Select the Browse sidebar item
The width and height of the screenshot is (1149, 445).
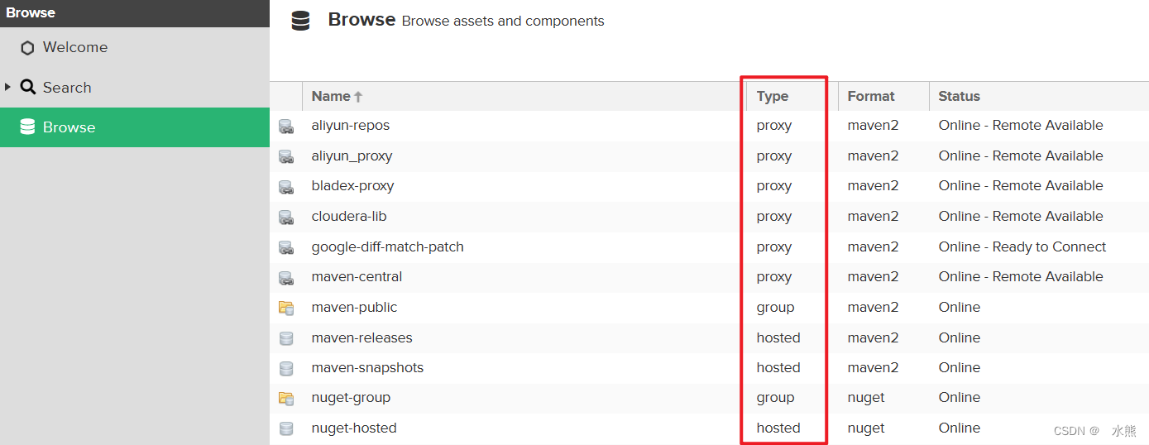point(135,127)
